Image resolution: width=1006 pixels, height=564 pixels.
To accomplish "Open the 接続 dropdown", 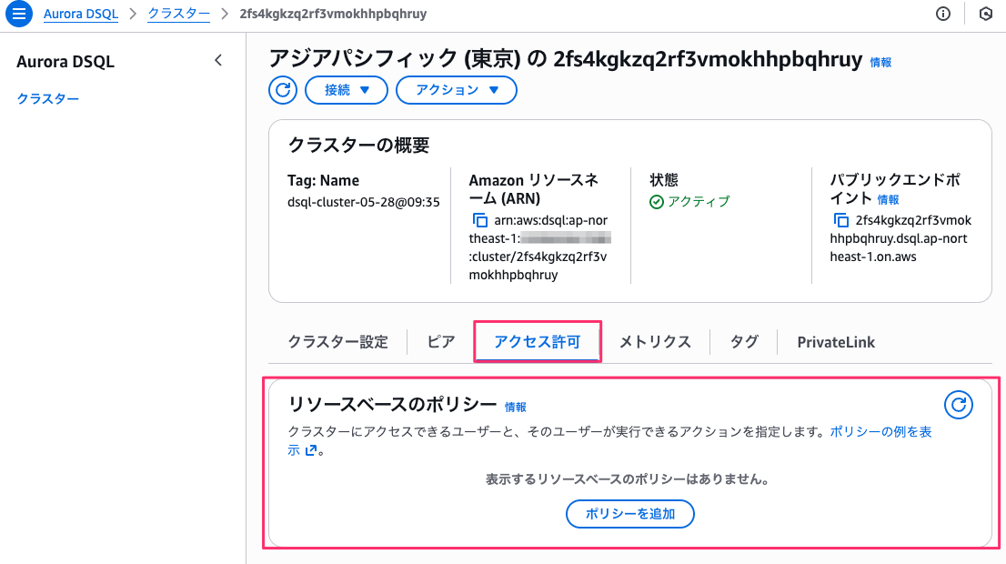I will (x=347, y=90).
